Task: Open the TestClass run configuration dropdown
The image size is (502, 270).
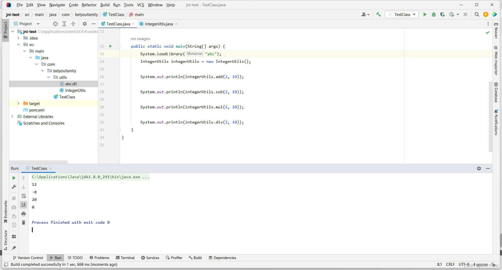Action: coord(402,14)
